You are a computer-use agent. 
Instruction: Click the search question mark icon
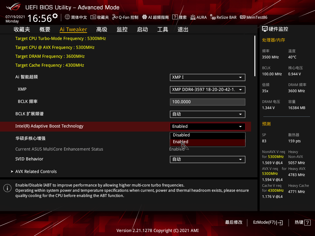[x=175, y=17]
